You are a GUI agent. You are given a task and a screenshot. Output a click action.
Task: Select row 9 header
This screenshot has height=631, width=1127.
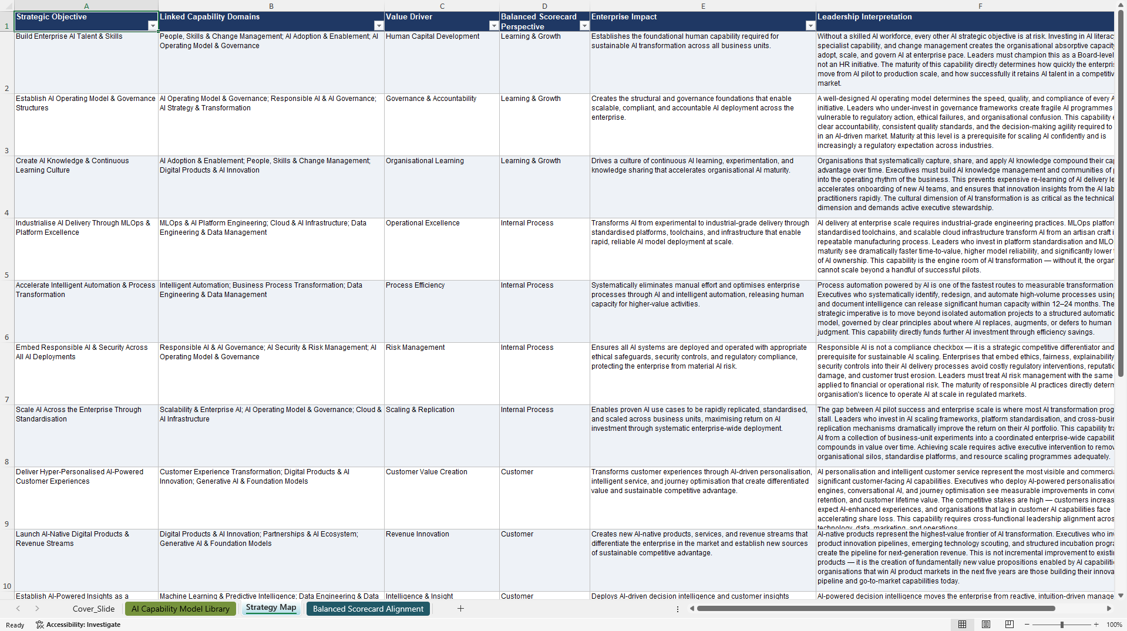[7, 498]
